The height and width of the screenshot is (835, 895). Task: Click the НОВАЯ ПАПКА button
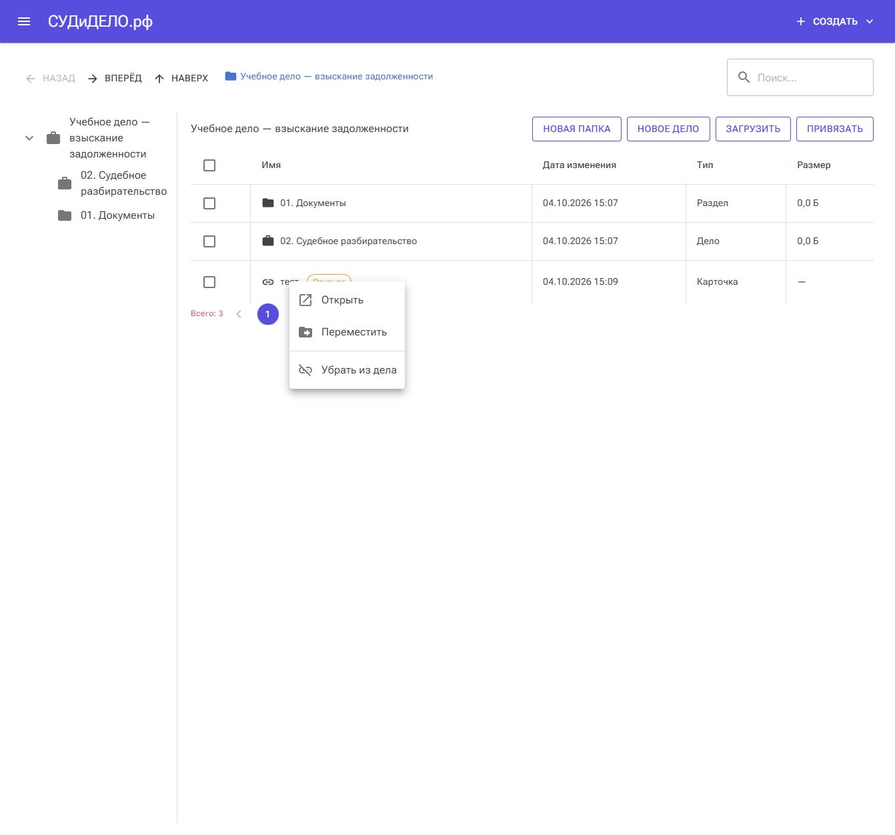tap(577, 129)
